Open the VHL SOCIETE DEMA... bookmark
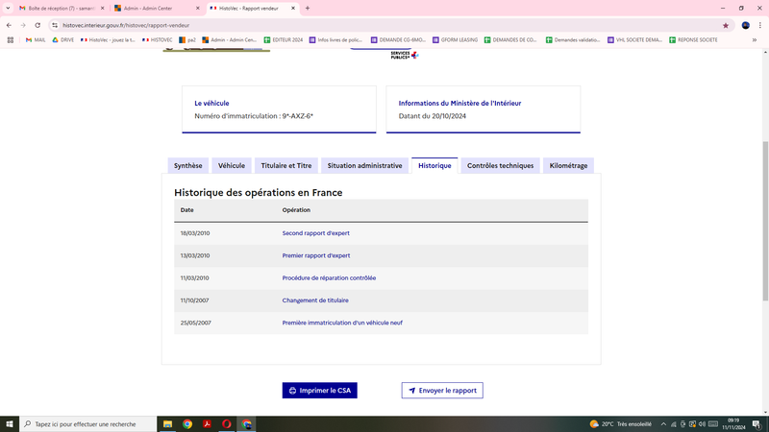769x432 pixels. click(x=634, y=40)
